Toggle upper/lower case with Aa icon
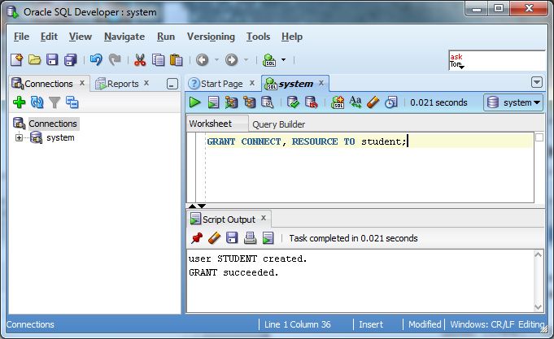554x339 pixels. [356, 102]
